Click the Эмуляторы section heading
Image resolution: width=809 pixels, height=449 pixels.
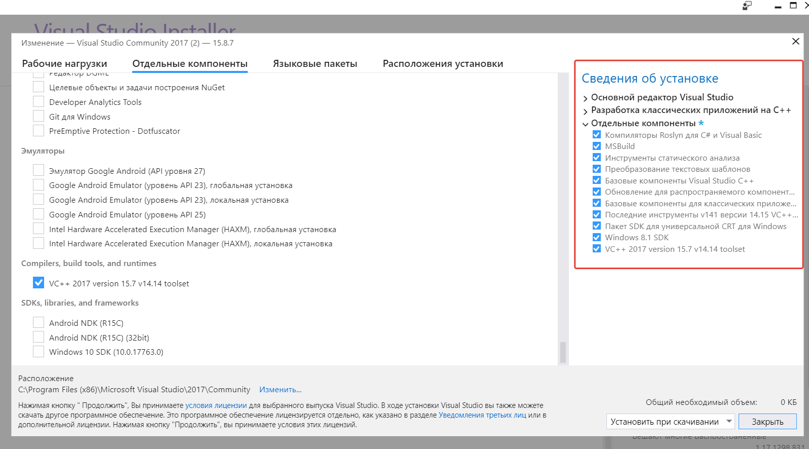43,151
